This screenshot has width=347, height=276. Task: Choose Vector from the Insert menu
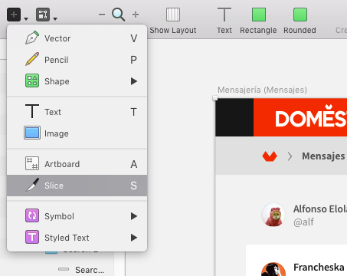pos(77,38)
